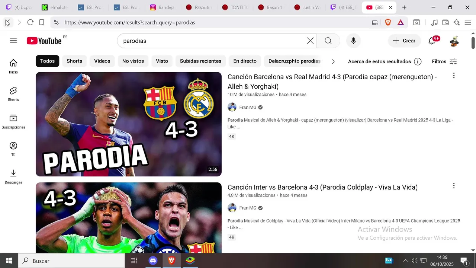Open site settings icon in address bar
Viewport: 476px width, 268px height.
pos(56,22)
